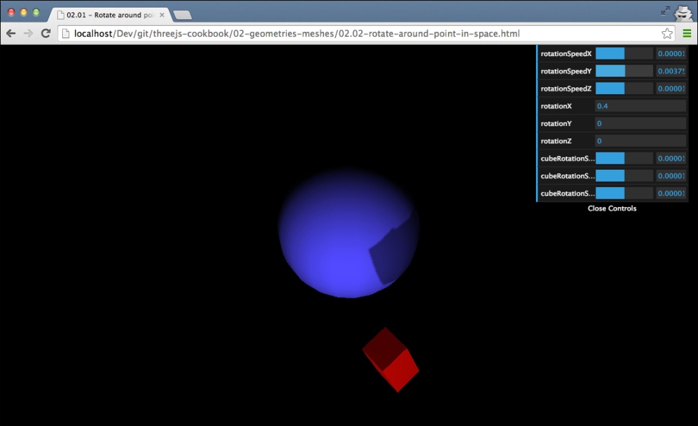Screen dimensions: 698x426
Task: Click the rotationSpeedX value field
Action: pyautogui.click(x=671, y=54)
